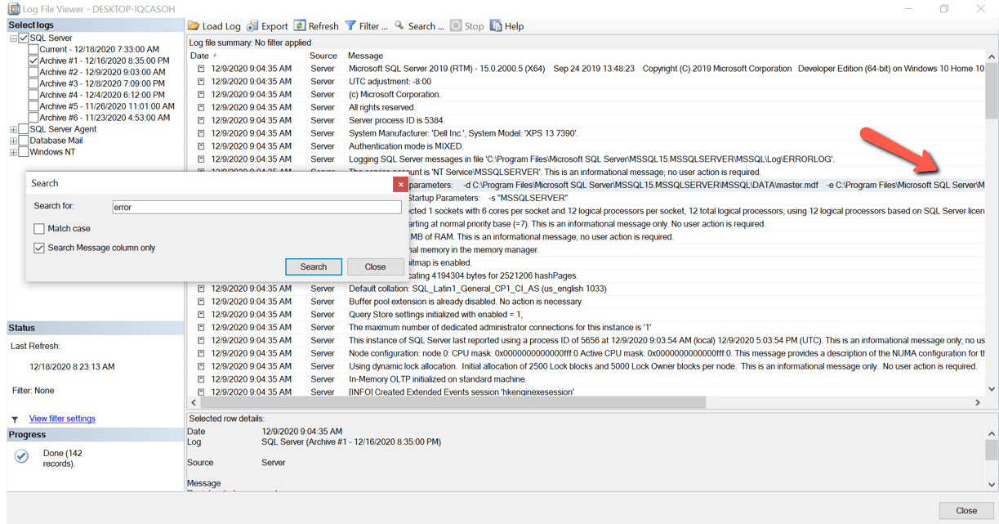This screenshot has height=524, width=999.
Task: Click the Search for text field
Action: [x=257, y=208]
